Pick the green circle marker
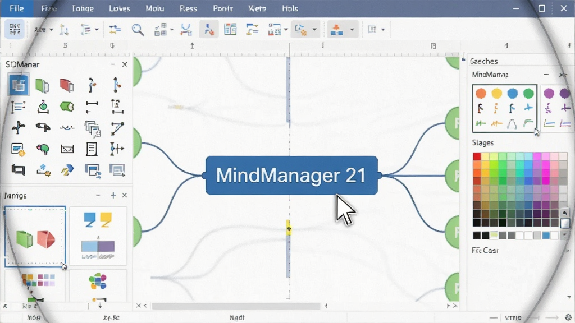This screenshot has width=575, height=323. [528, 94]
